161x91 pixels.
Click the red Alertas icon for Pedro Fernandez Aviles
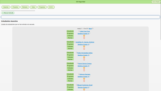click(x=84, y=59)
